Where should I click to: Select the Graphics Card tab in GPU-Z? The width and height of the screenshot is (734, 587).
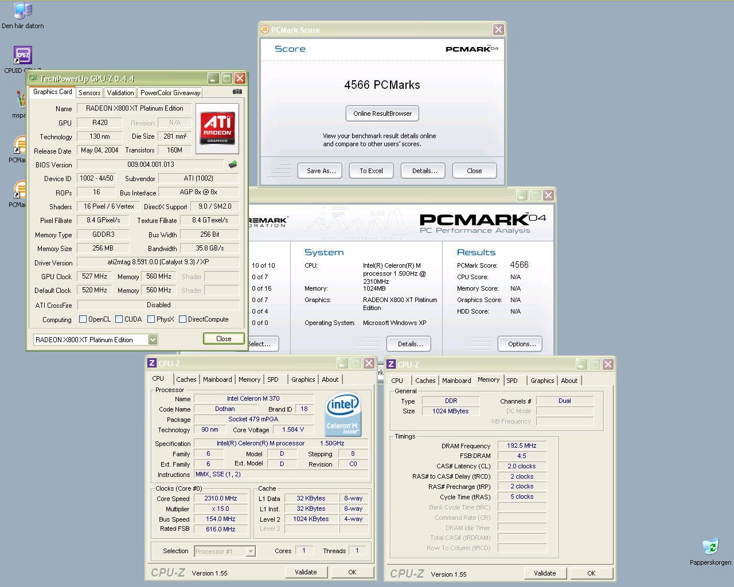click(52, 92)
